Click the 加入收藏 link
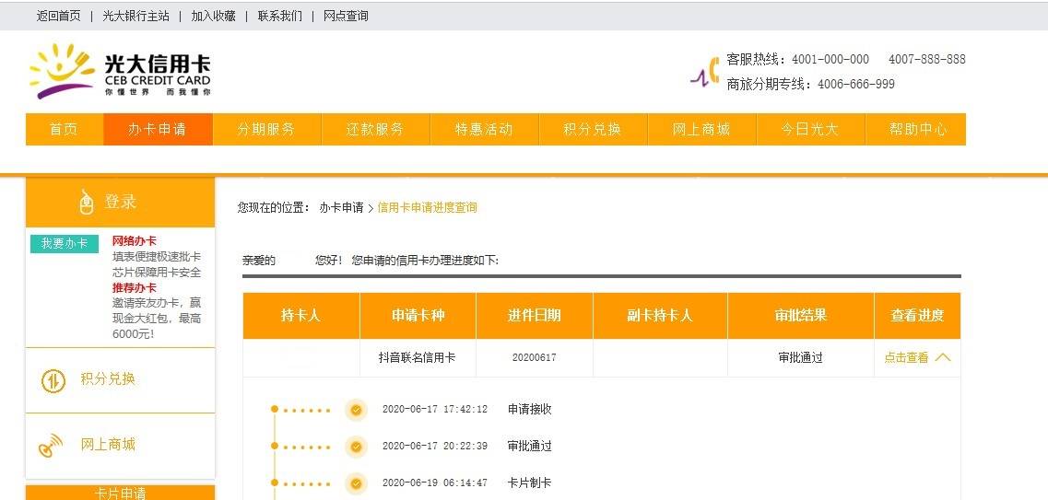 pos(213,16)
